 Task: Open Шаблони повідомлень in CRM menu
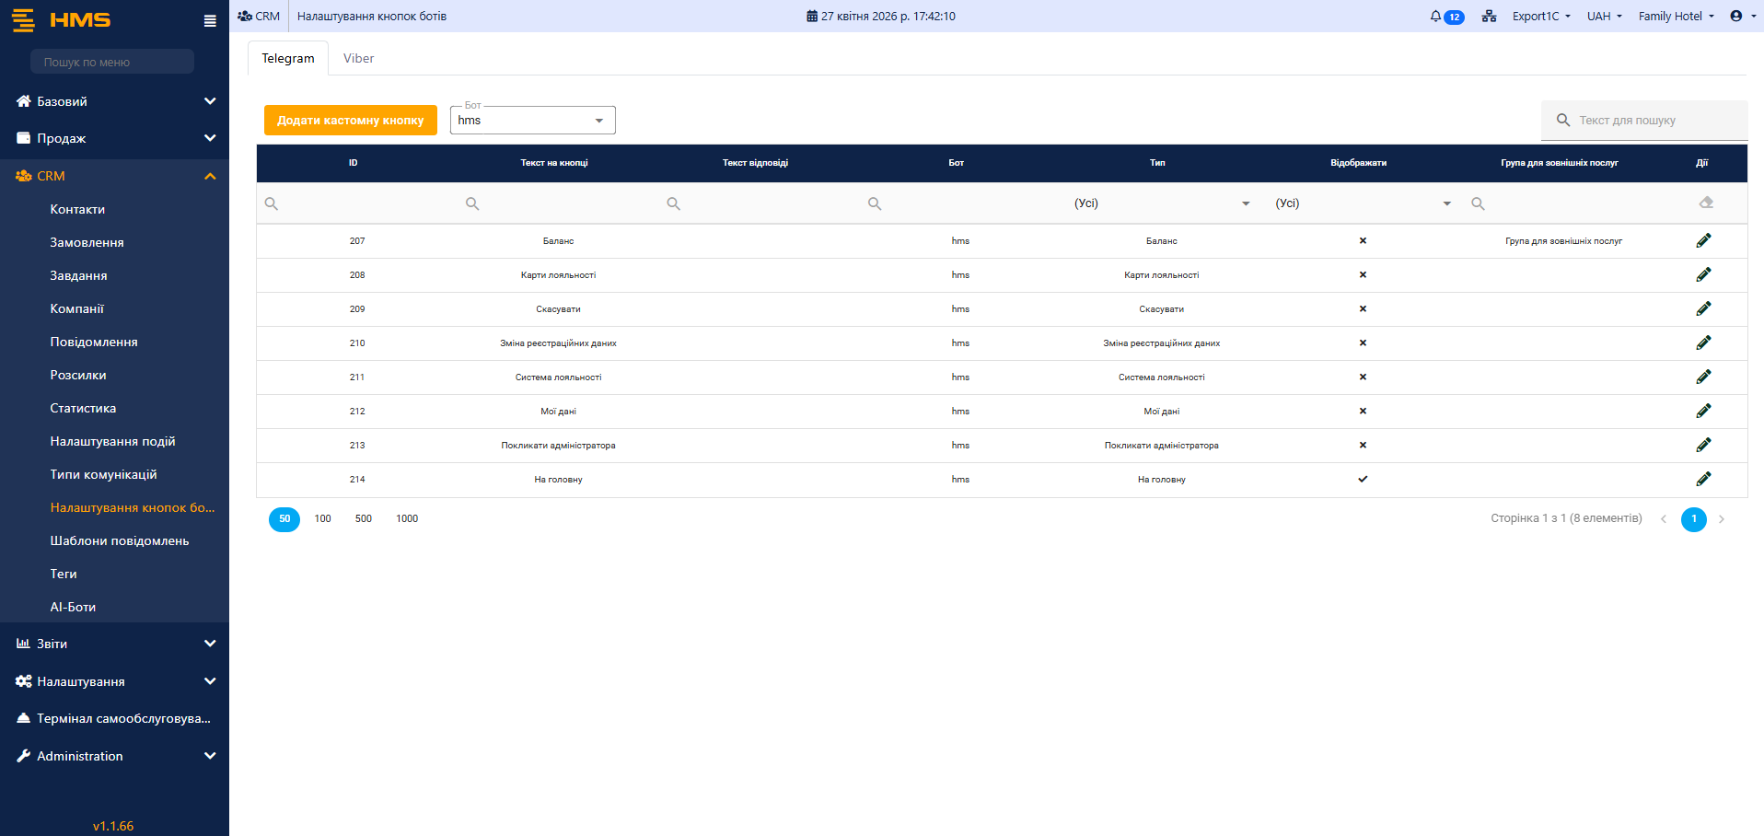coord(120,540)
